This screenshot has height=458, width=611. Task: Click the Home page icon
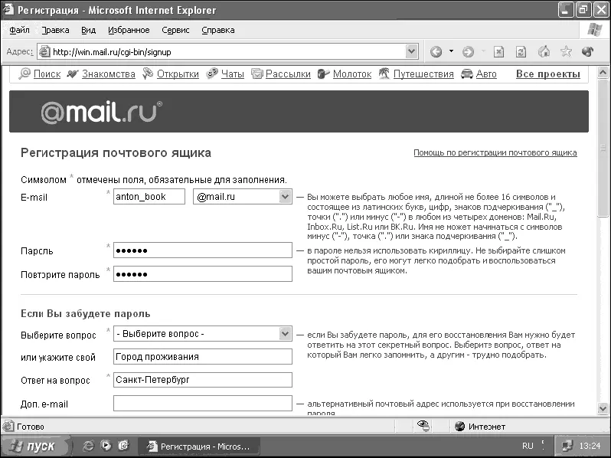point(544,51)
